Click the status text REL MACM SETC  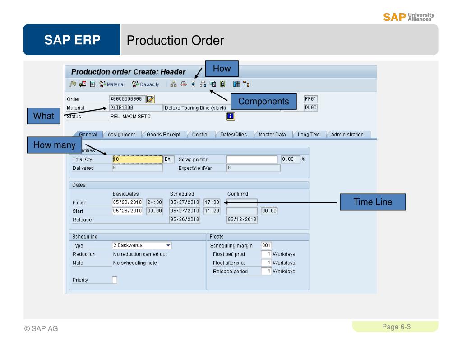pyautogui.click(x=130, y=117)
